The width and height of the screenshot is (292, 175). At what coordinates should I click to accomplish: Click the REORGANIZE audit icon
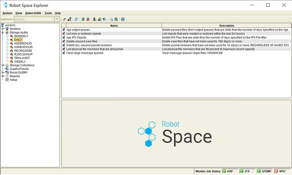click(x=12, y=51)
